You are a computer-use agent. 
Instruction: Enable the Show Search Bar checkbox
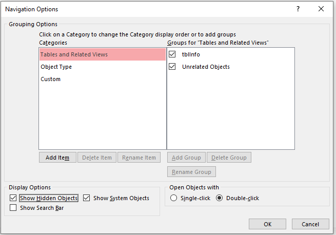tap(13, 208)
